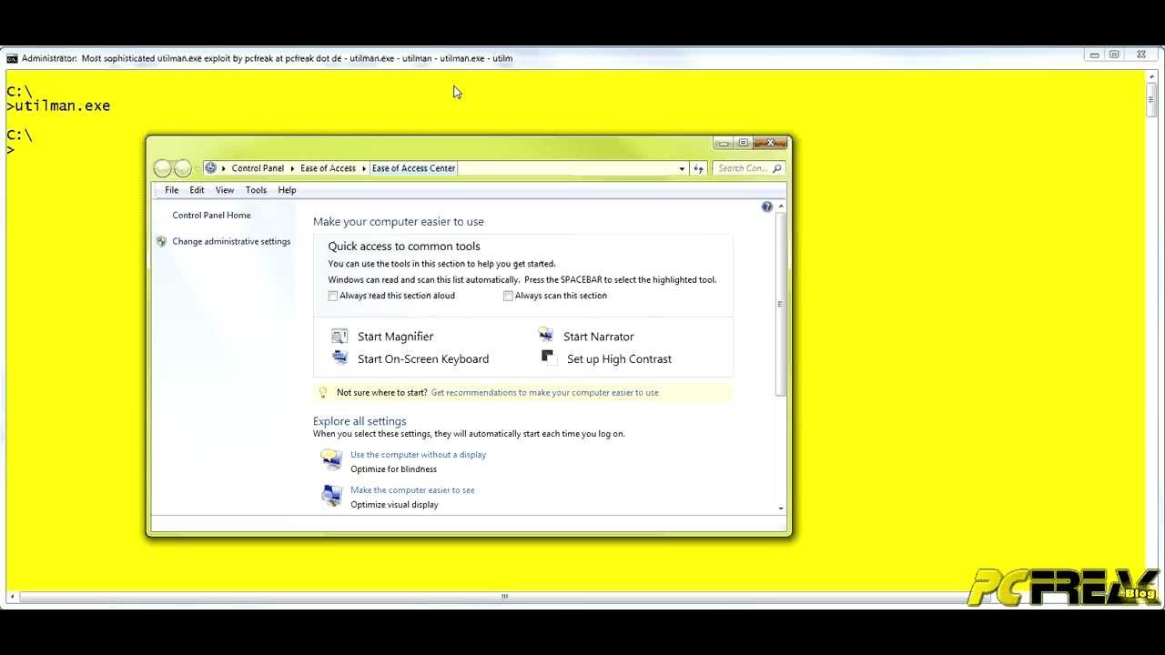Click the command prompt horizontal scrollbar thumb
The width and height of the screenshot is (1165, 655).
[x=504, y=597]
